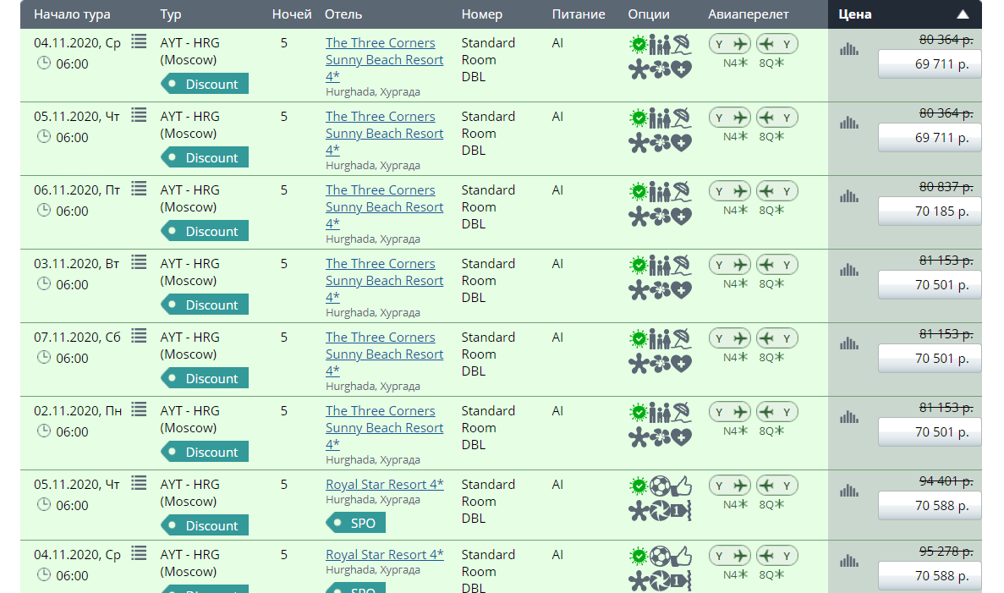Select outbound flight pill in 04.11.2020 Royal Star row

coord(729,556)
